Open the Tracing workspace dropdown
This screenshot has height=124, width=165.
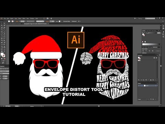click(x=141, y=19)
